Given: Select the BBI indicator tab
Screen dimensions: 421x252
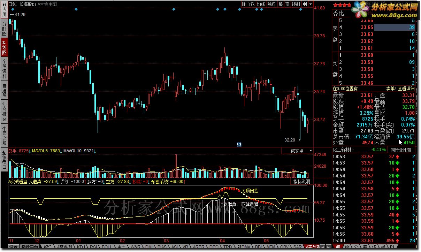Looking at the screenshot, I should [258, 247].
